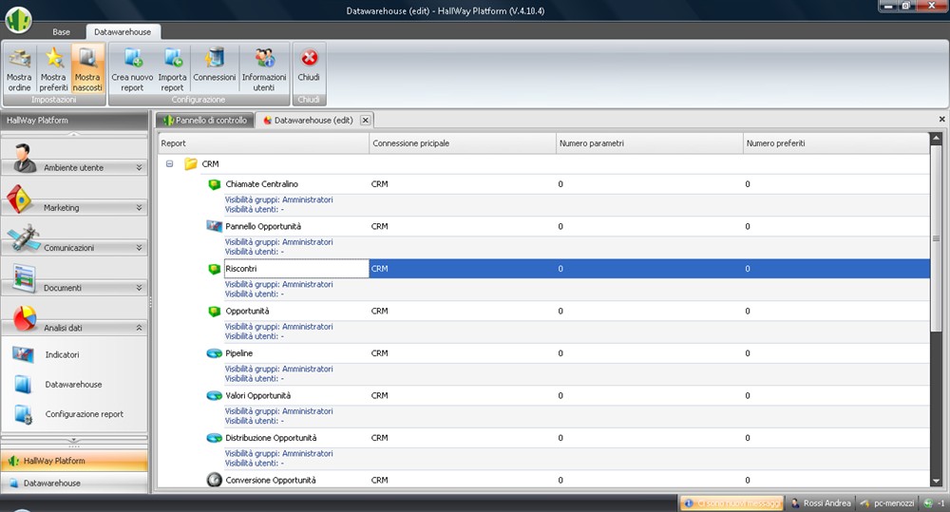Click the CRM folder icon
The height and width of the screenshot is (512, 950).
191,163
